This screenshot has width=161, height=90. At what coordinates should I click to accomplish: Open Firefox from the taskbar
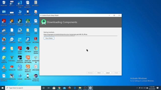pyautogui.click(x=69, y=88)
